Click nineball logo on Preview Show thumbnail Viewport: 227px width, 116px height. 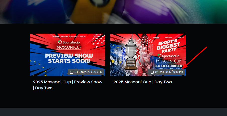[64, 37]
